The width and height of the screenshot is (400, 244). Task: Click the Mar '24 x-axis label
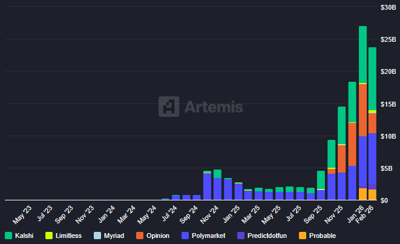pos(126,214)
